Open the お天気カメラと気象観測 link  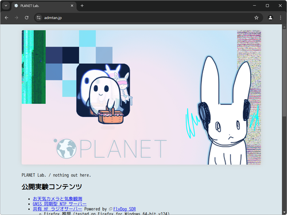[57, 199]
